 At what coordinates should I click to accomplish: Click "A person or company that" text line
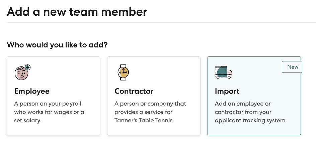(x=150, y=104)
